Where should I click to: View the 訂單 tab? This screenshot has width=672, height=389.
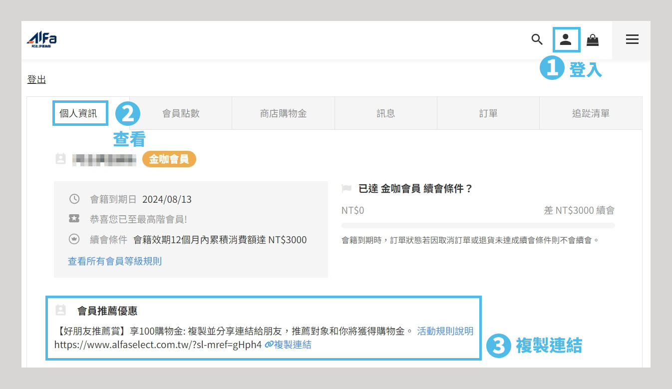(x=488, y=113)
